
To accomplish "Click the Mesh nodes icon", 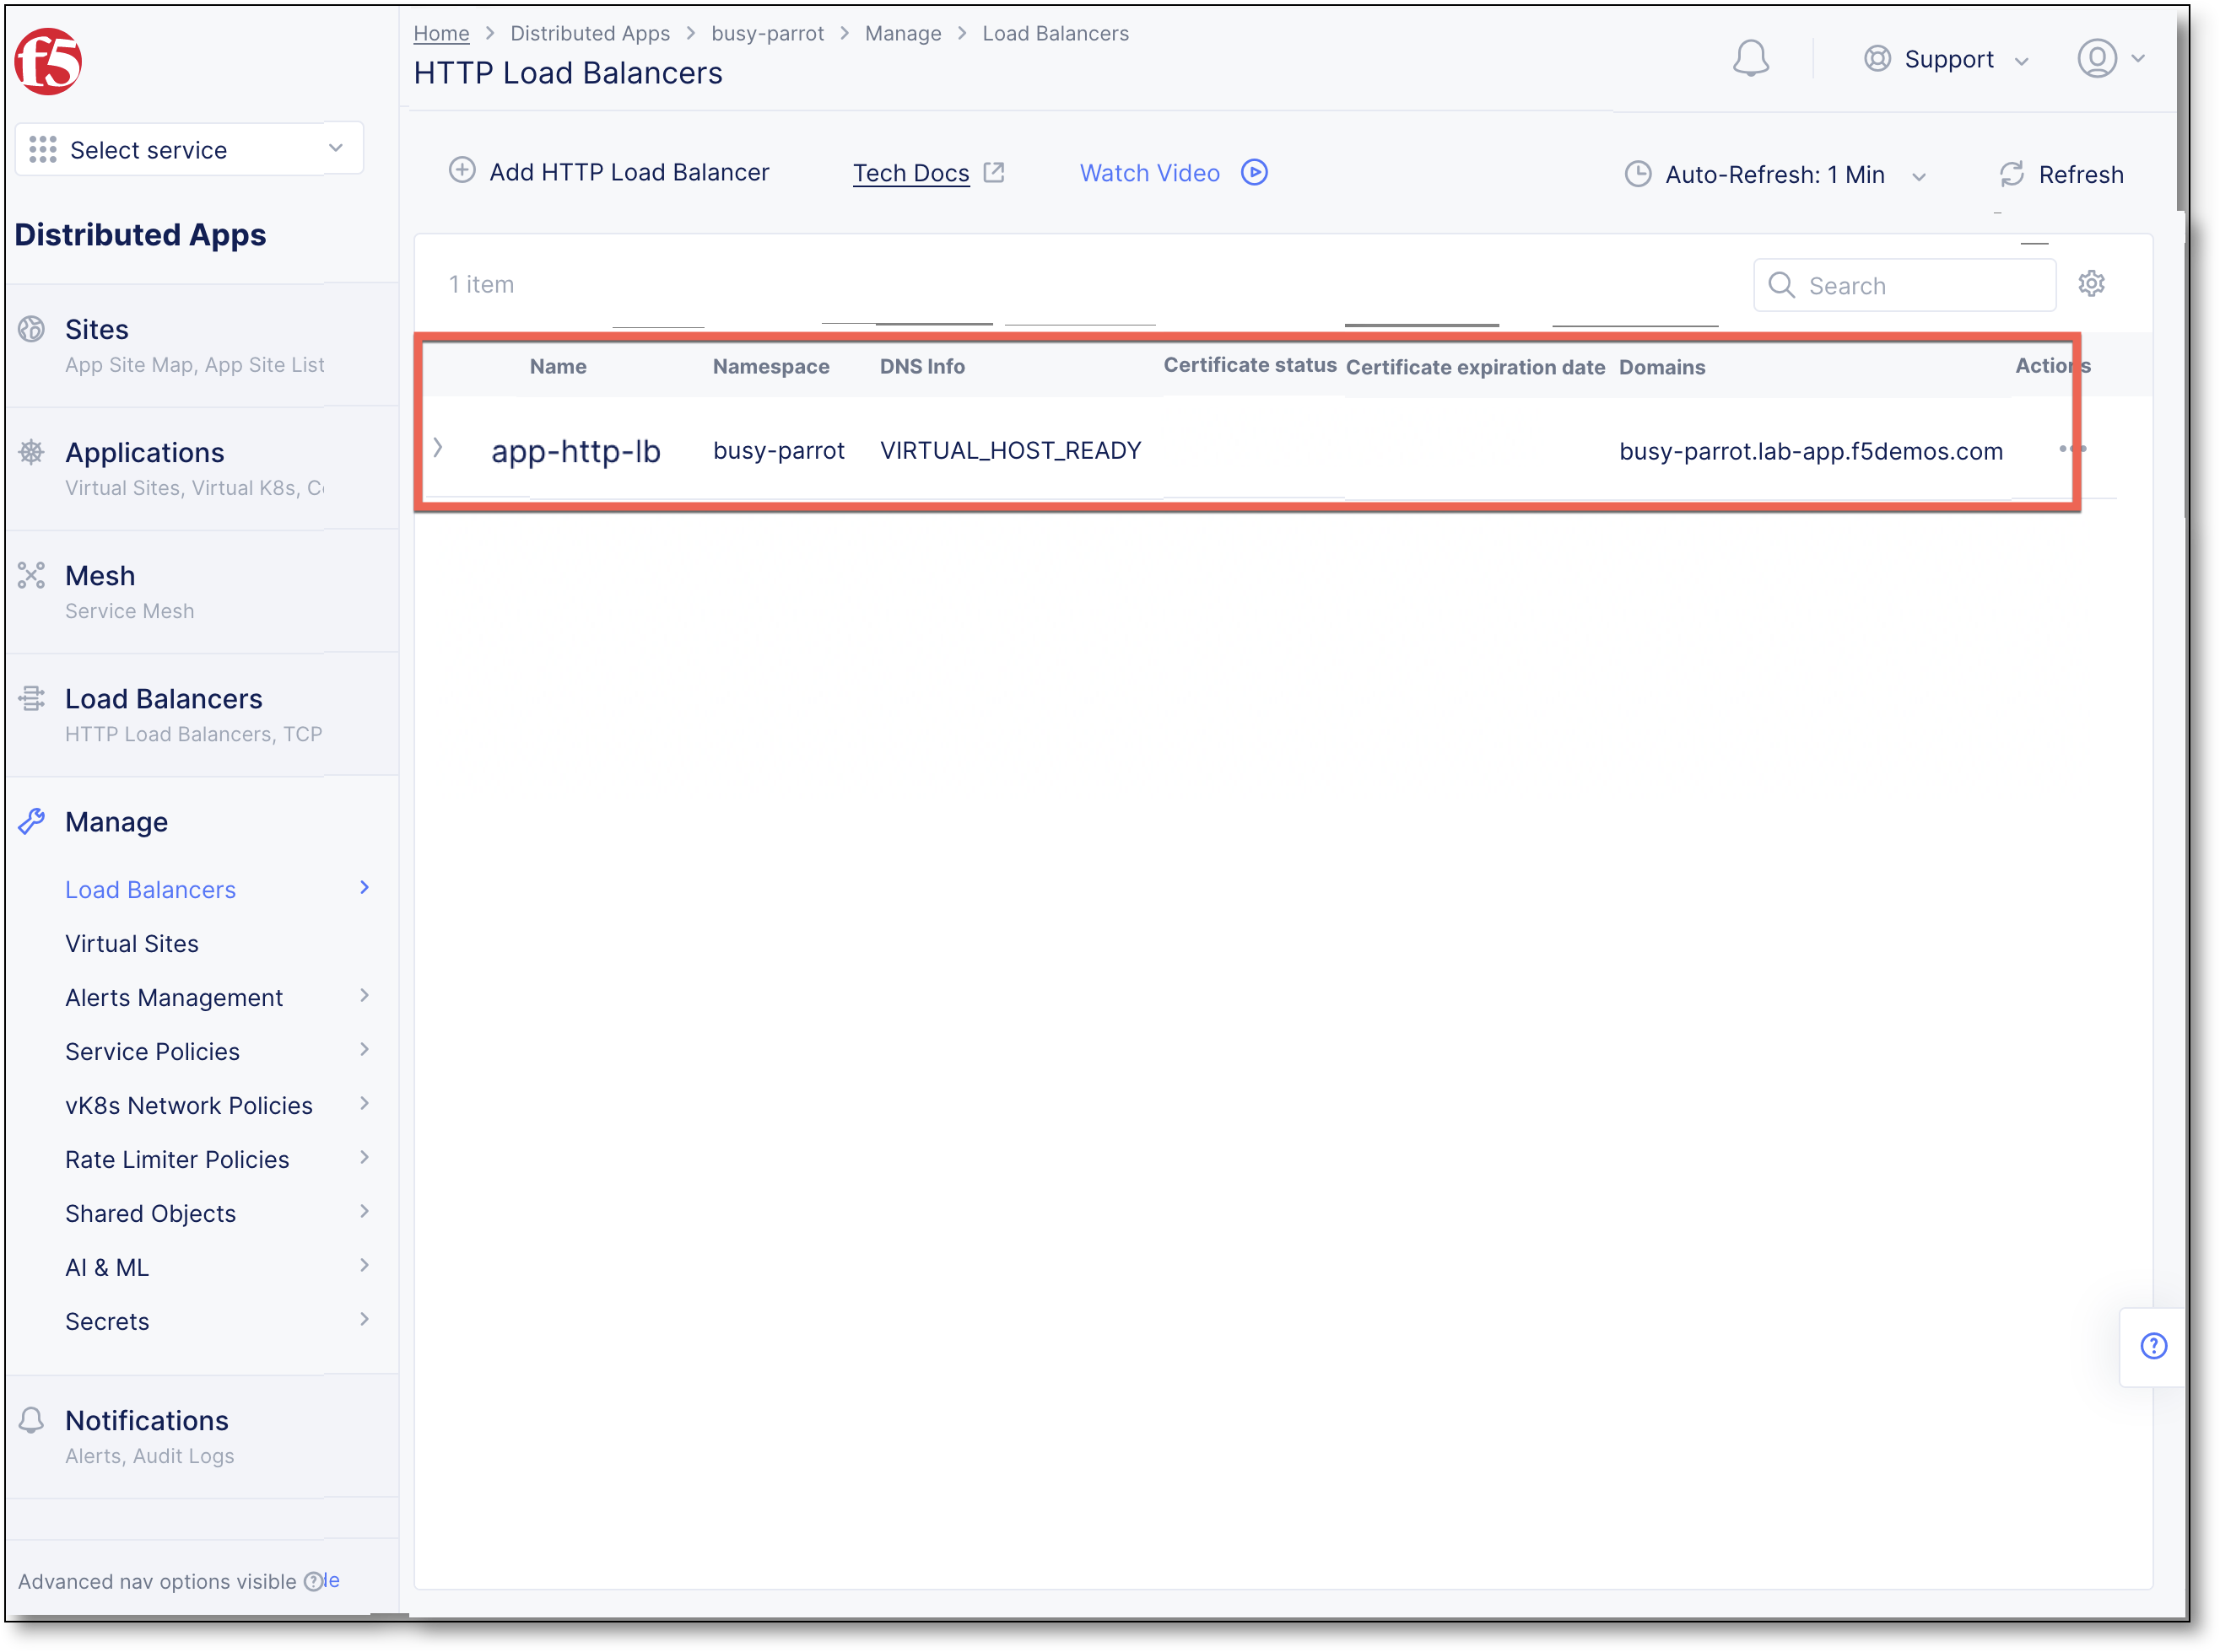I will [x=31, y=575].
